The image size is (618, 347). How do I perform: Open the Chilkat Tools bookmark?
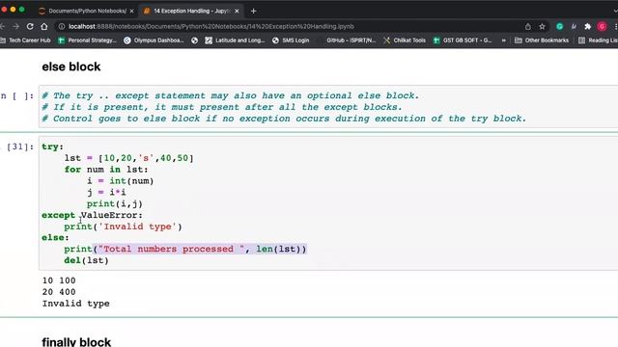[x=405, y=40]
